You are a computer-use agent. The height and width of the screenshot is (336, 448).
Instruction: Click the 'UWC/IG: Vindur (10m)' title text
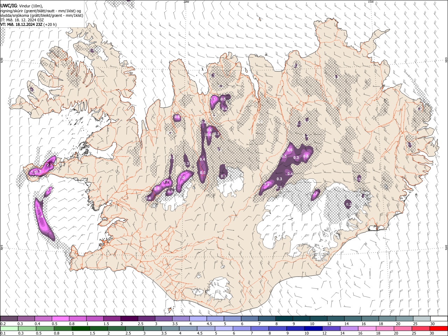pyautogui.click(x=21, y=6)
